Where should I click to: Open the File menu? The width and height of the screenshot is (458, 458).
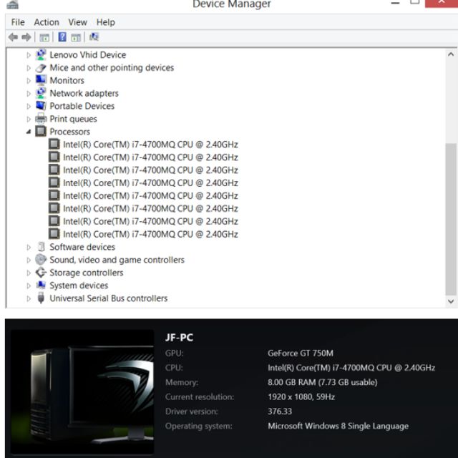18,22
